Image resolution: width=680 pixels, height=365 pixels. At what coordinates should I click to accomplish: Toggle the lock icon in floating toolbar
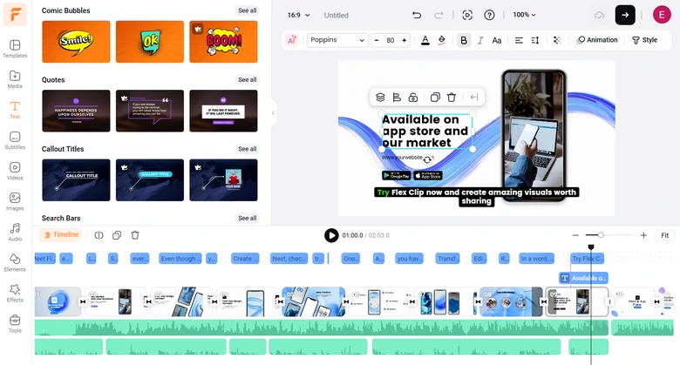413,97
